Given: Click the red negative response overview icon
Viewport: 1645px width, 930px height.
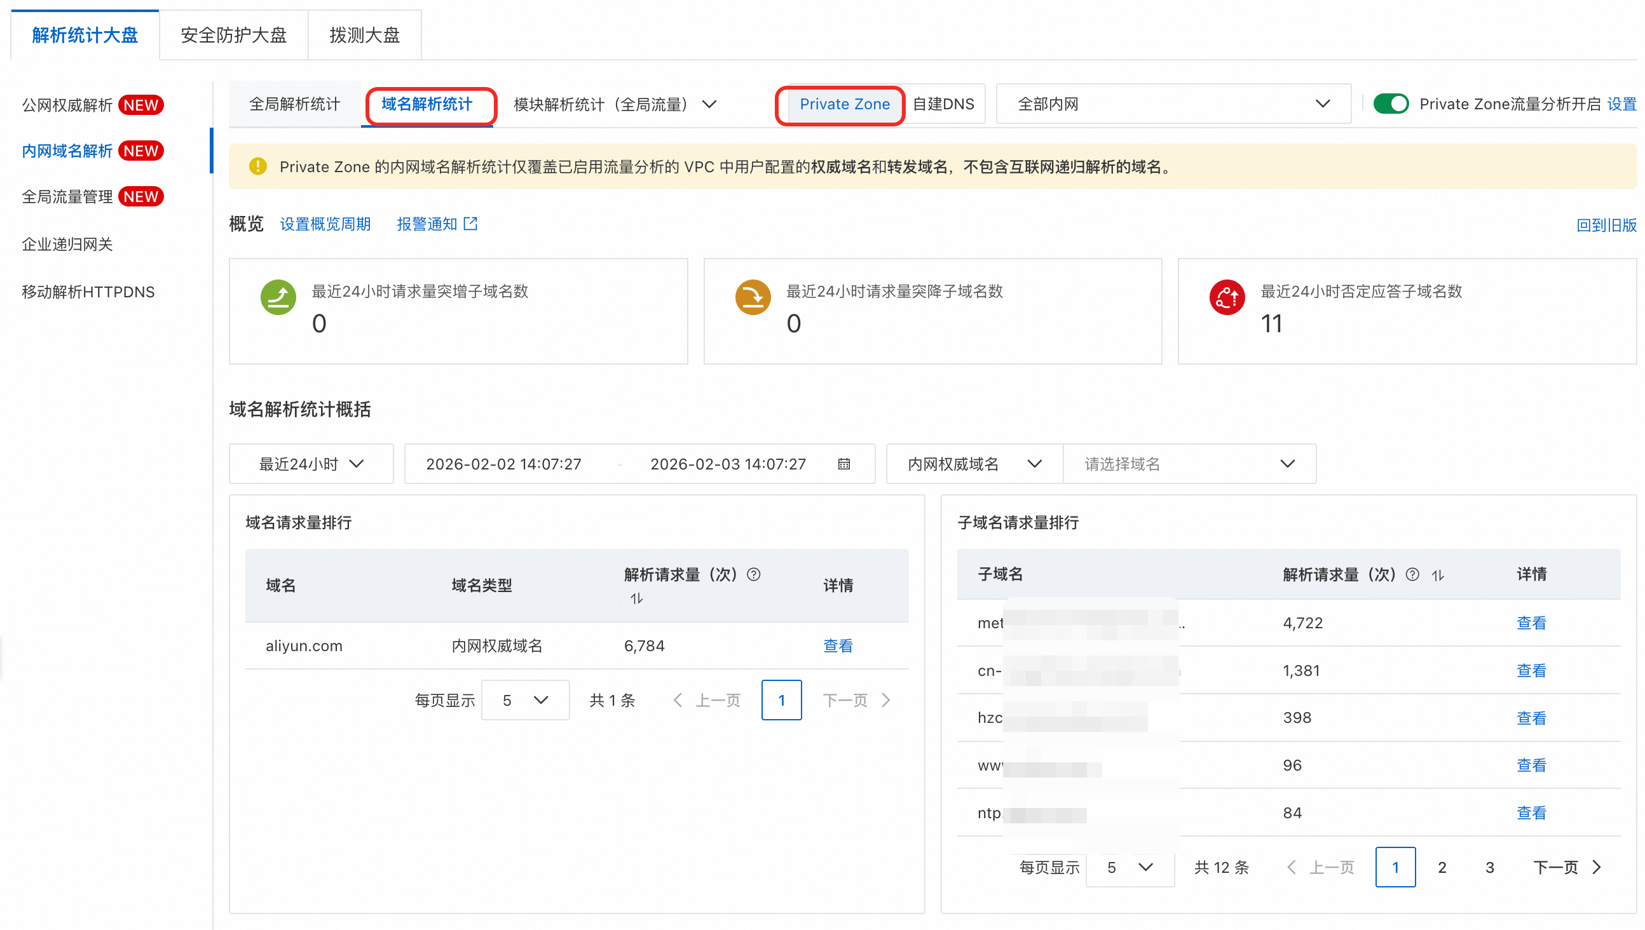Looking at the screenshot, I should click(1226, 297).
